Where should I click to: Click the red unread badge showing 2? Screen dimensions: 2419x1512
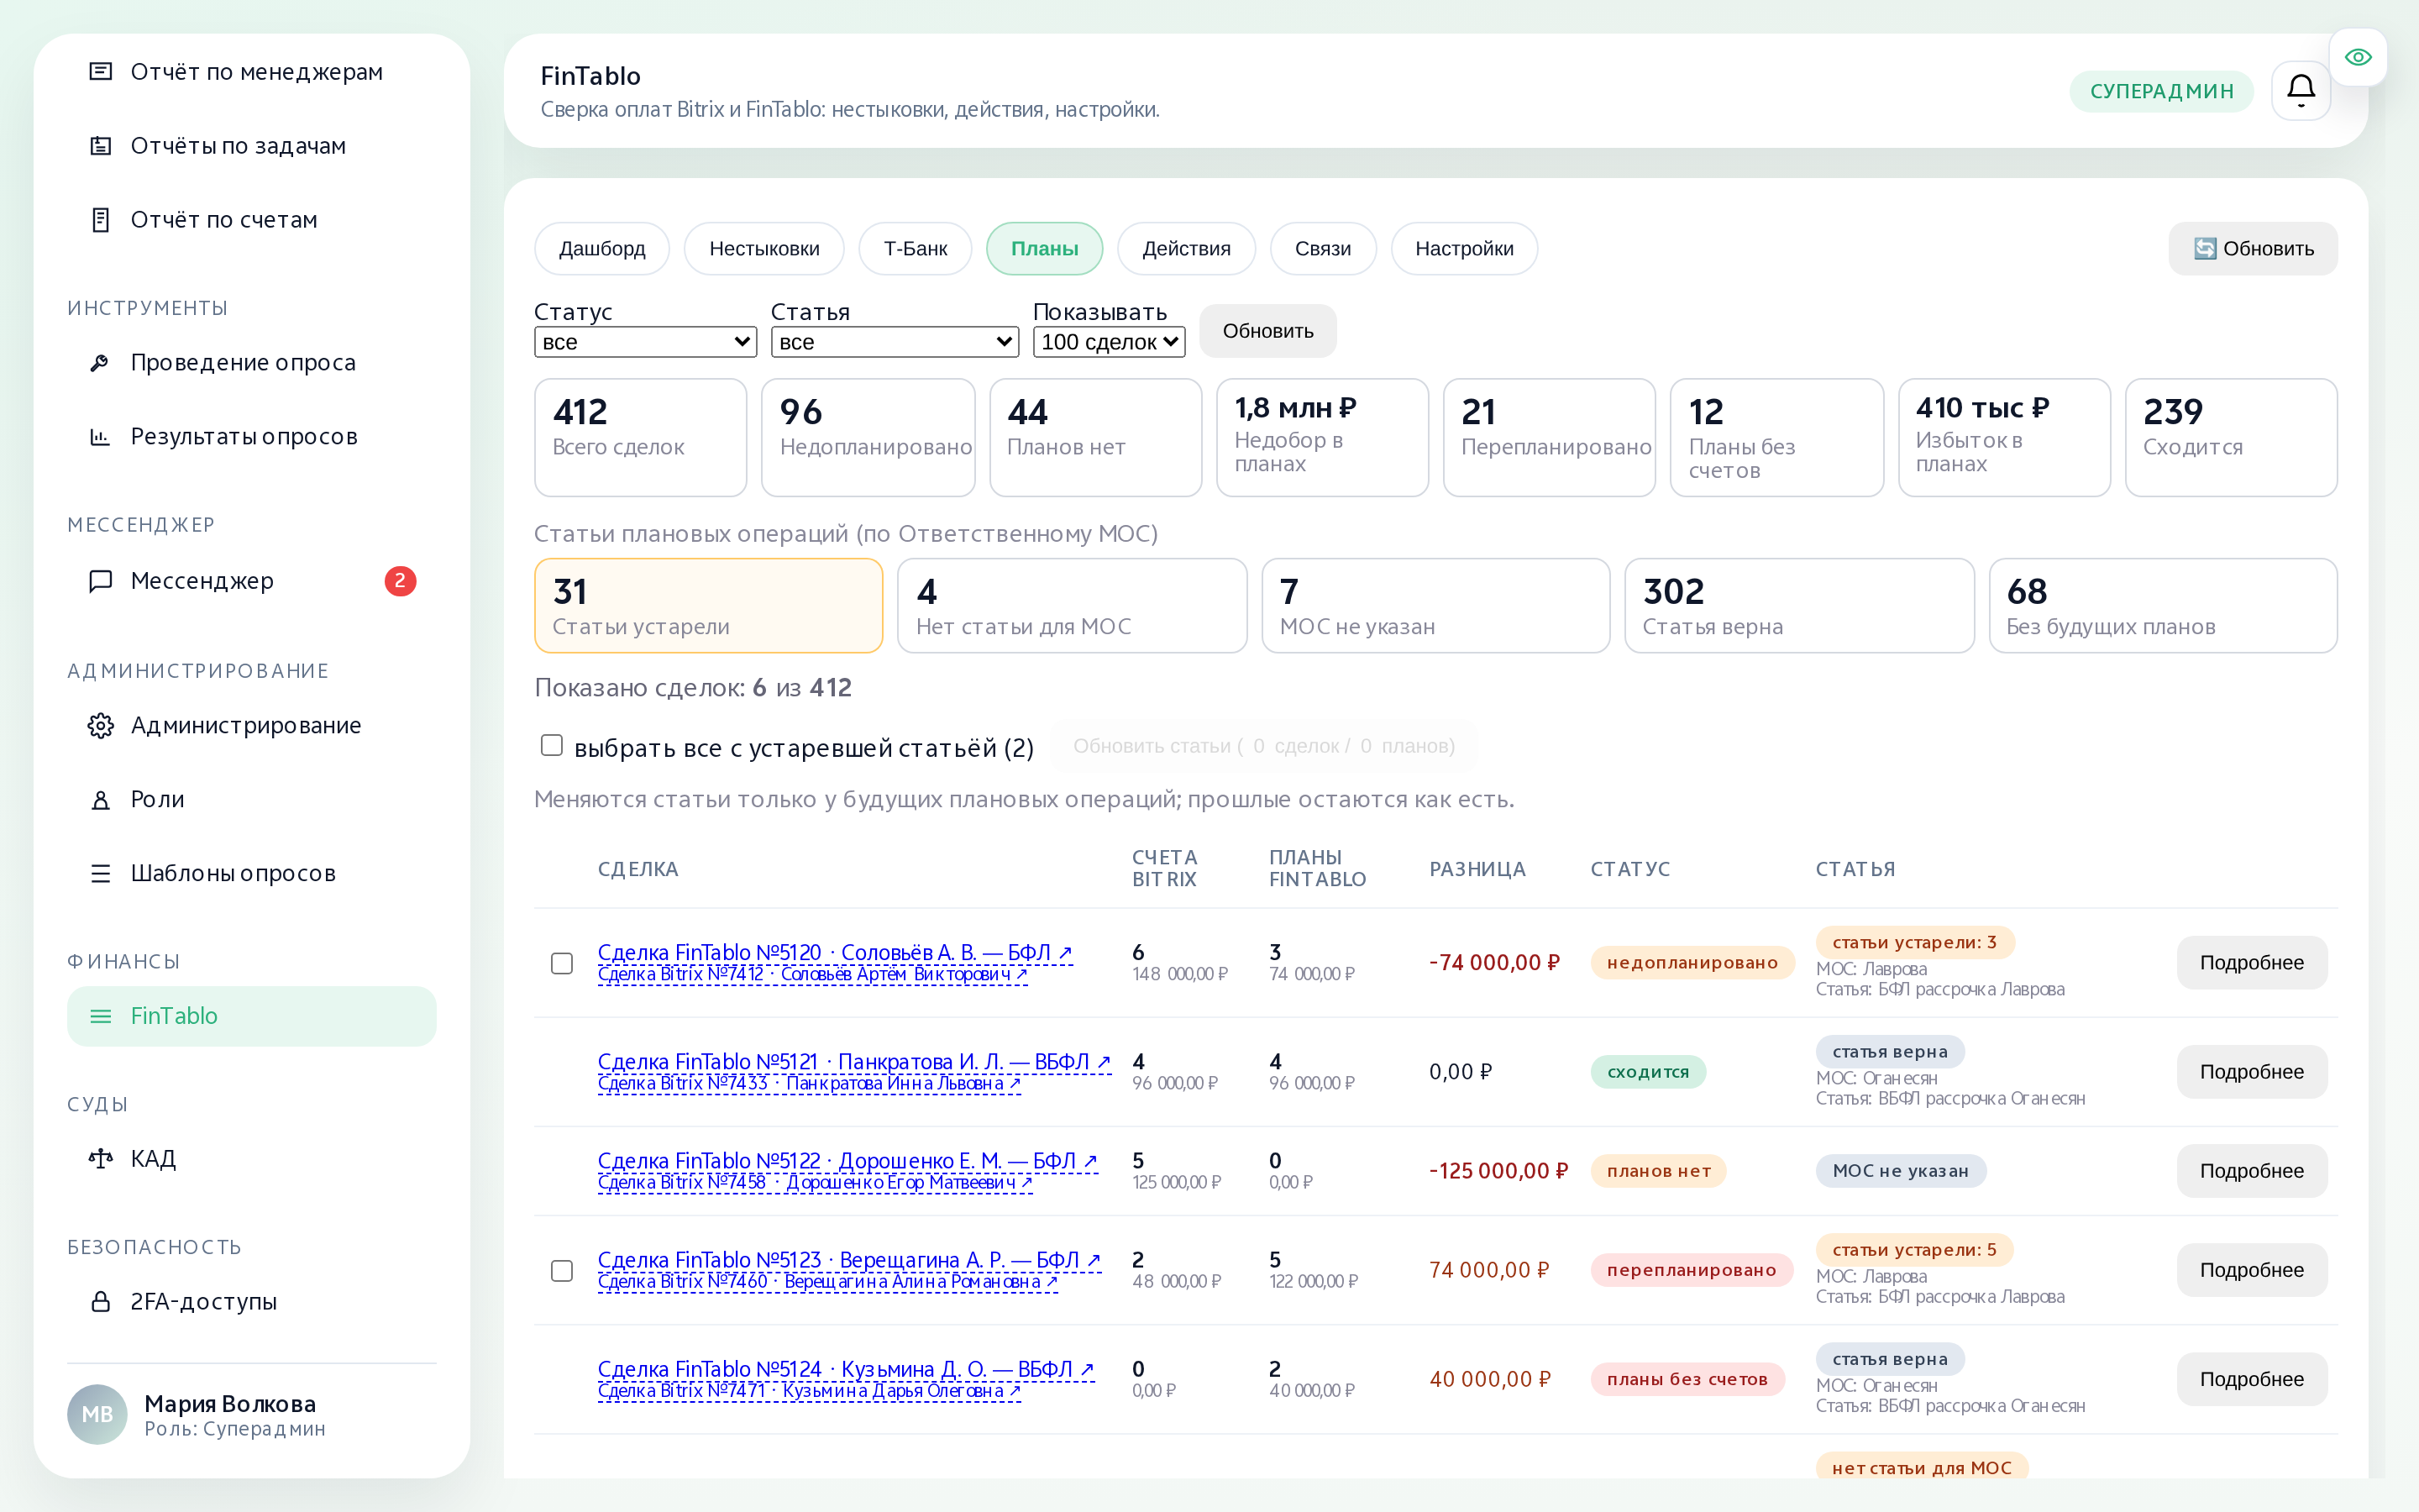400,580
